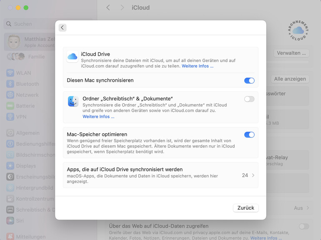Click the Mac-Speicher optimieren heading
Image resolution: width=321 pixels, height=240 pixels.
97,135
